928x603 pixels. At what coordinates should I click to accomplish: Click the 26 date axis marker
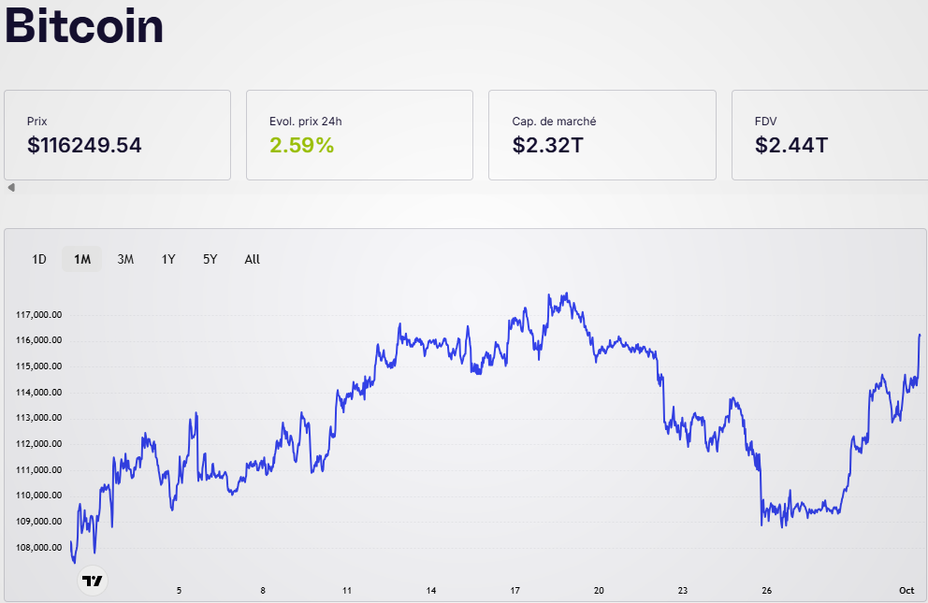click(766, 591)
